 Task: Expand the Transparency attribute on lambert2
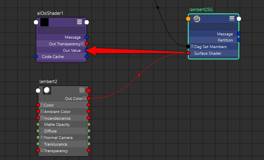[x=42, y=150]
